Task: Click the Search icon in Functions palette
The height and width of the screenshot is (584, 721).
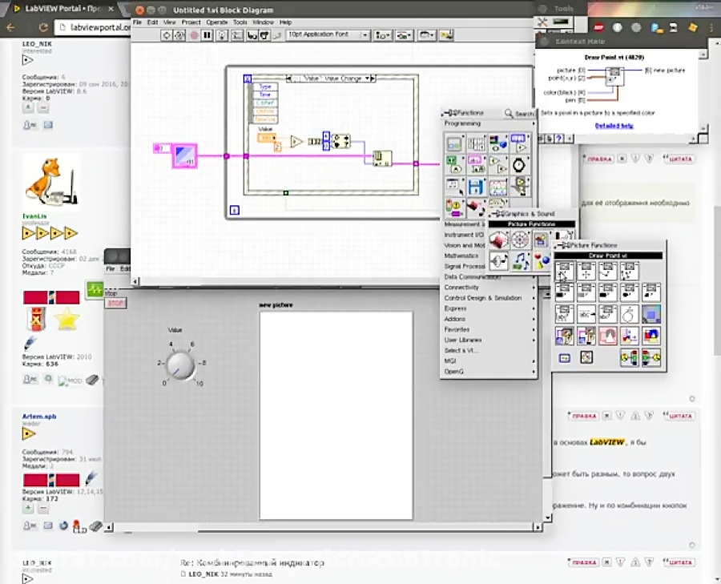Action: [510, 113]
